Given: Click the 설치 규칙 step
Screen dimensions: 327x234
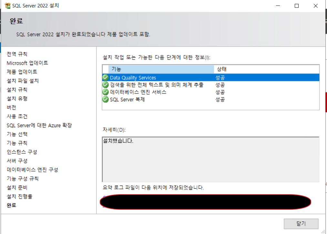Looking at the screenshot, I should [x=17, y=90].
